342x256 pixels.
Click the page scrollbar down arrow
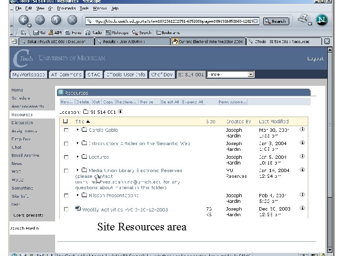pos(330,250)
